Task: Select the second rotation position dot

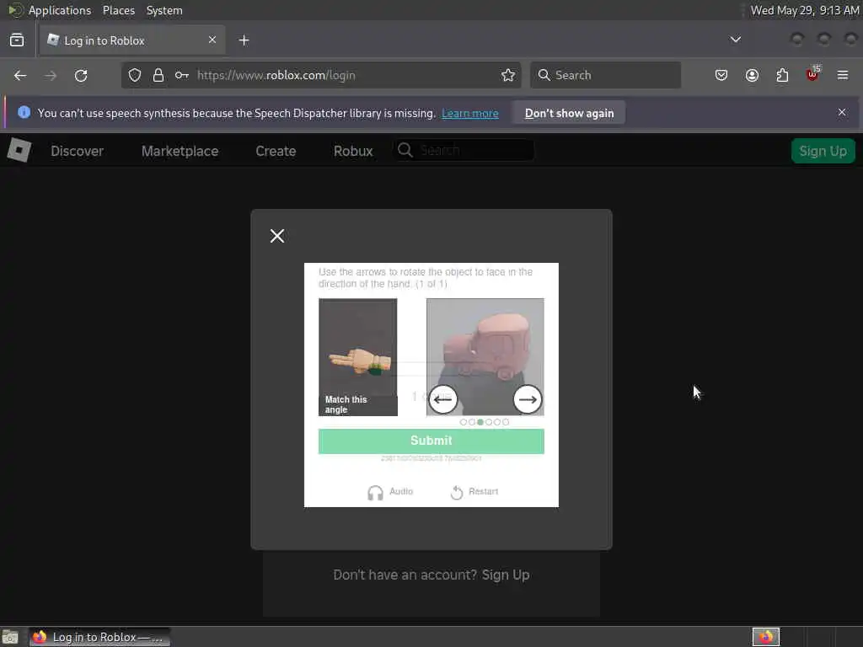Action: point(472,422)
